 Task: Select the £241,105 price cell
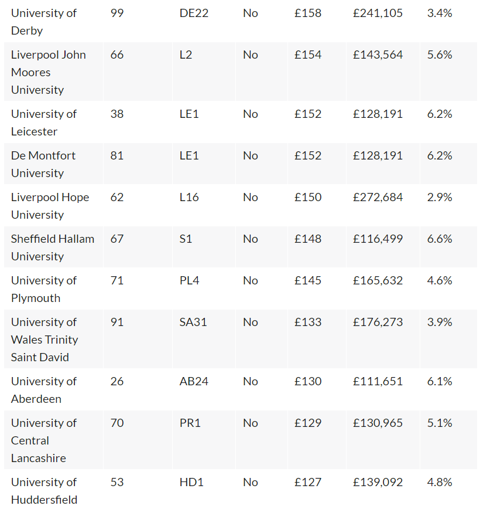pyautogui.click(x=383, y=22)
